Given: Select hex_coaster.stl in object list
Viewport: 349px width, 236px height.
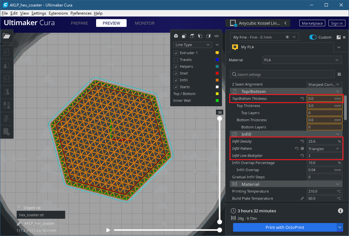Looking at the screenshot, I should [41, 215].
